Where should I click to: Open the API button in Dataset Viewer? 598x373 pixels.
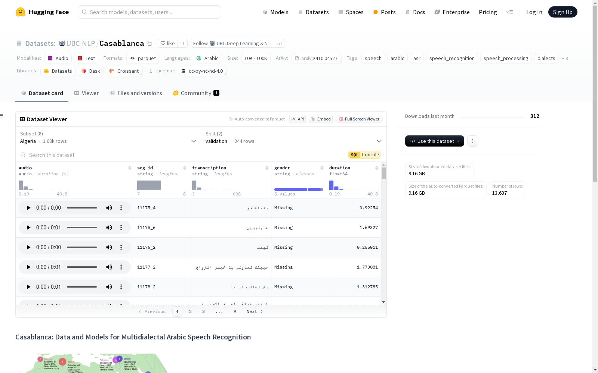298,119
